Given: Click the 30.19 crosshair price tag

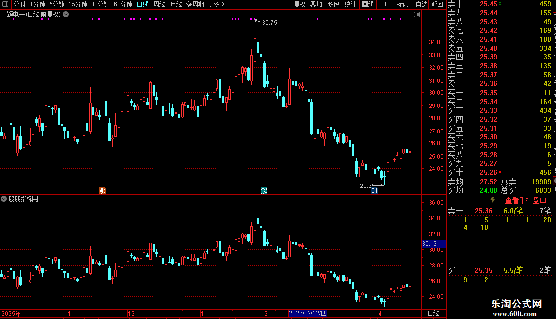Looking at the screenshot, I should pos(433,244).
